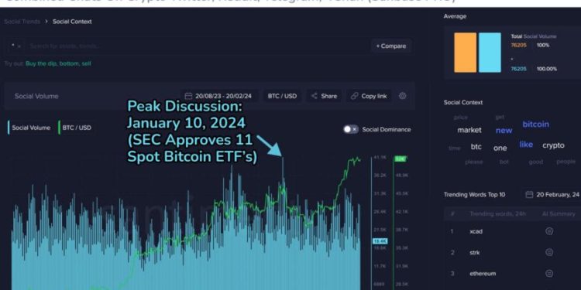The width and height of the screenshot is (581, 290).
Task: Go to the Social Trends breadcrumb
Action: pos(22,22)
